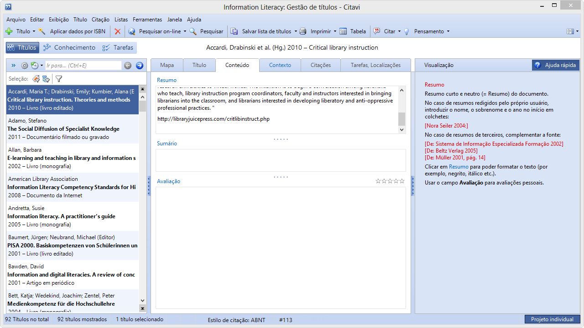This screenshot has width=584, height=328.
Task: Click the filter funnel icon
Action: click(59, 78)
